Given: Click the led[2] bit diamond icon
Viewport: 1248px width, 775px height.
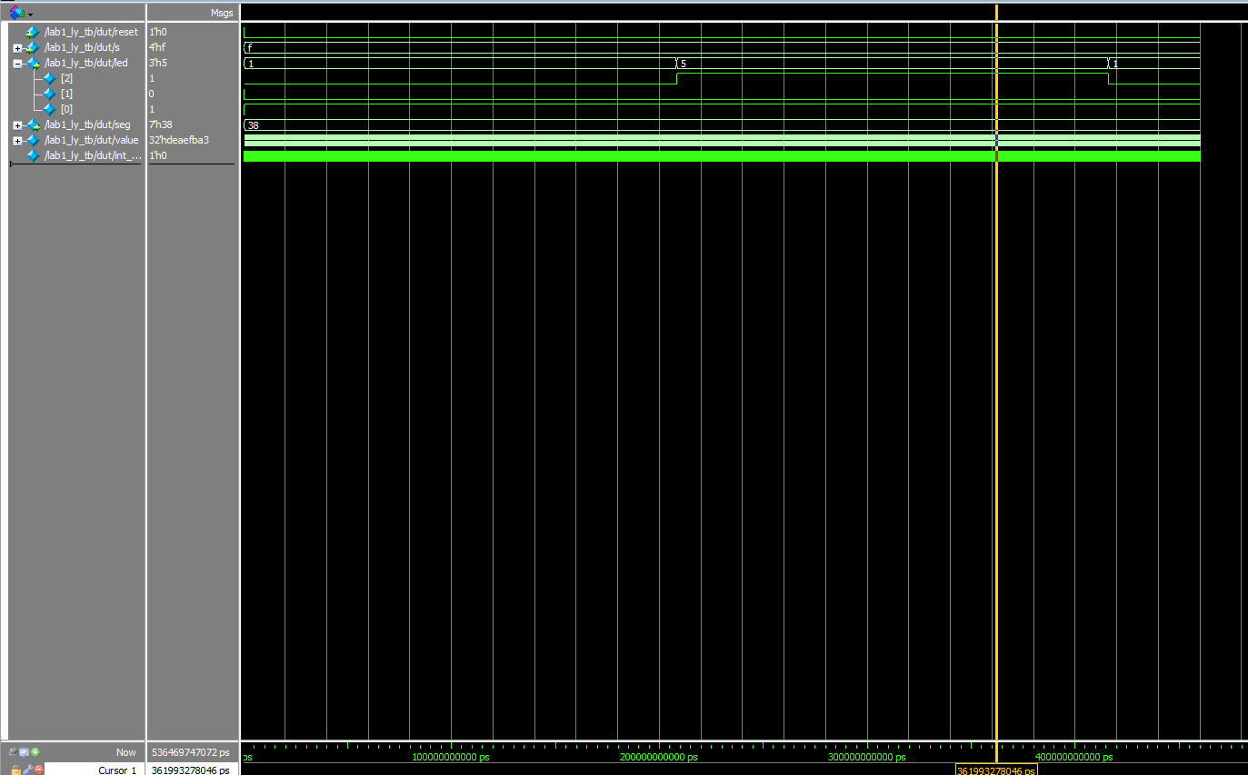Looking at the screenshot, I should 49,79.
